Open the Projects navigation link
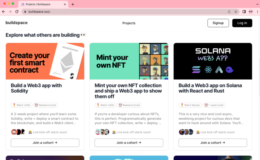The height and width of the screenshot is (160, 260). 129,23
